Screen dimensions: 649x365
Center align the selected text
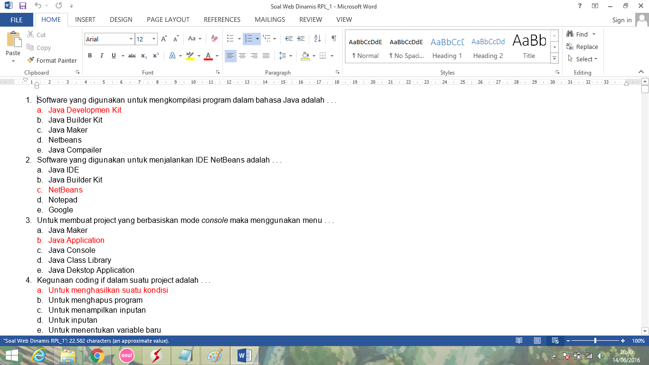click(x=242, y=56)
